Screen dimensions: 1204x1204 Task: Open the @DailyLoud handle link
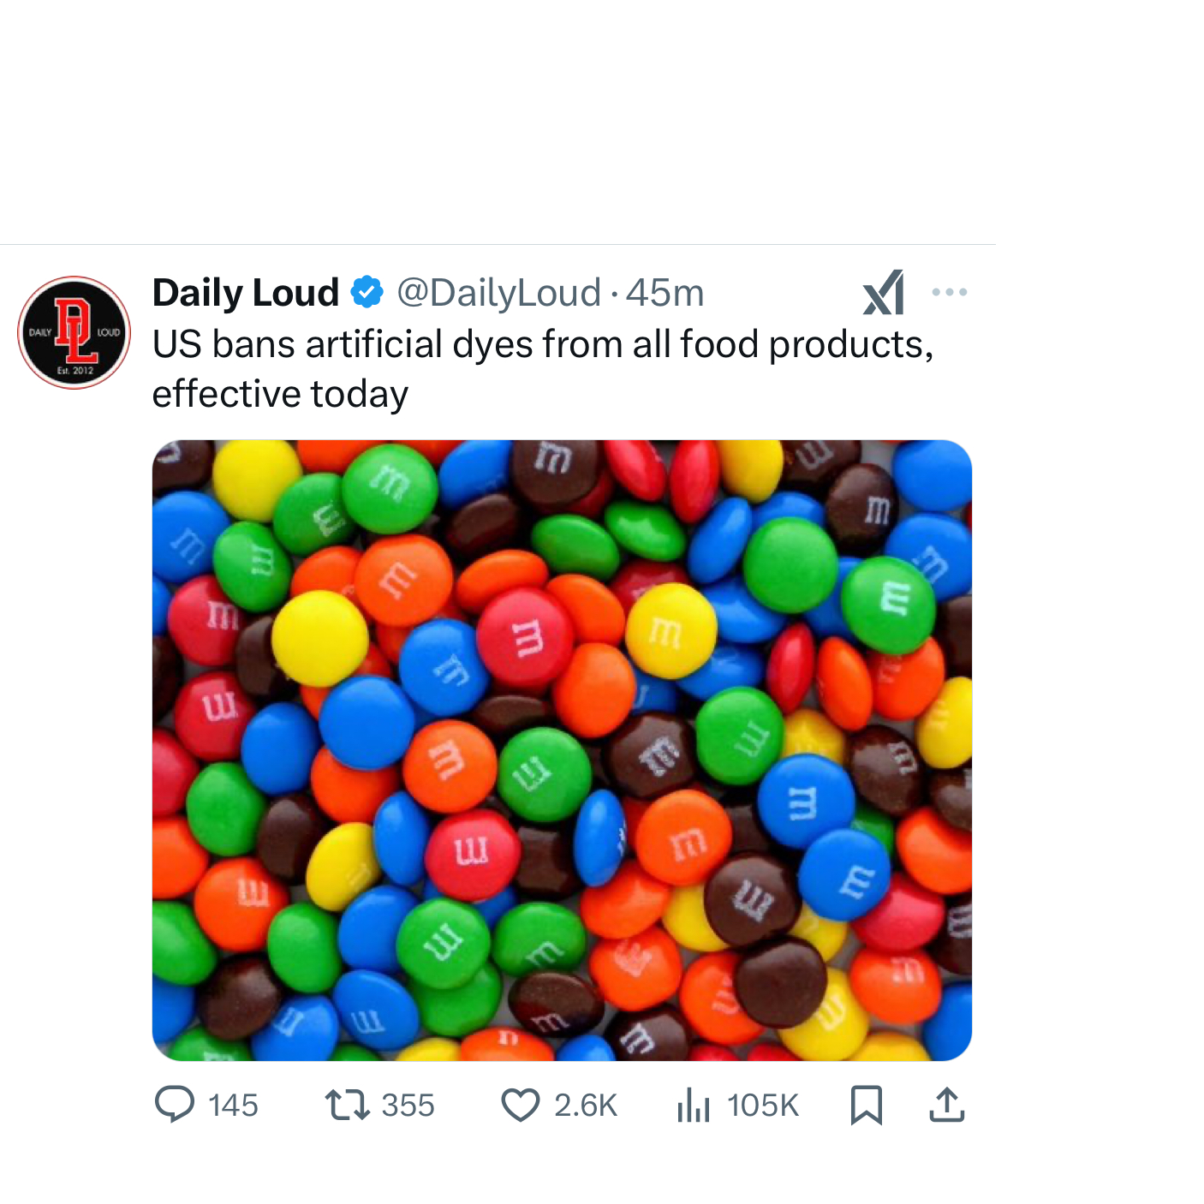point(498,293)
